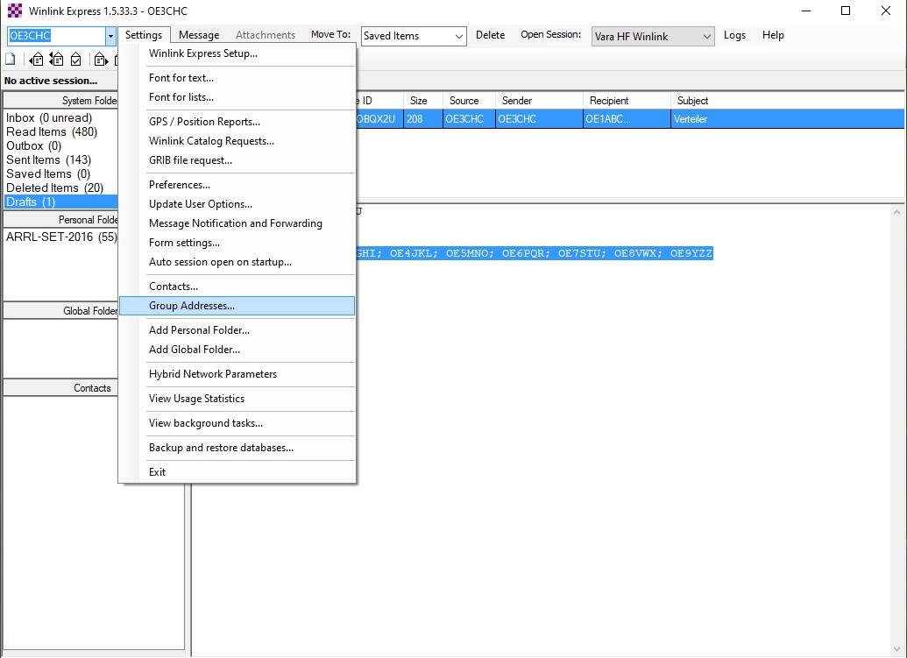The width and height of the screenshot is (907, 658).
Task: Select Winlink Express Setup menu item
Action: [237, 53]
